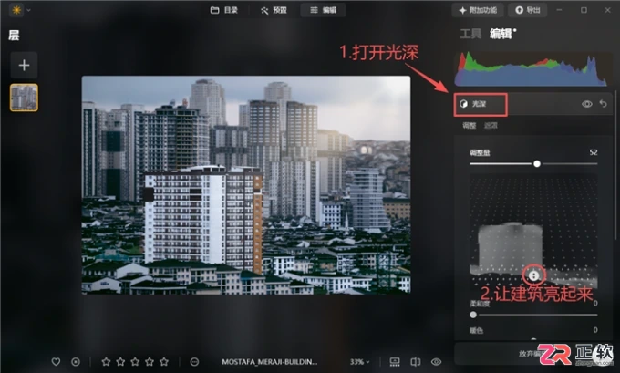The image size is (620, 373).
Task: Rate the photo one star
Action: (106, 361)
